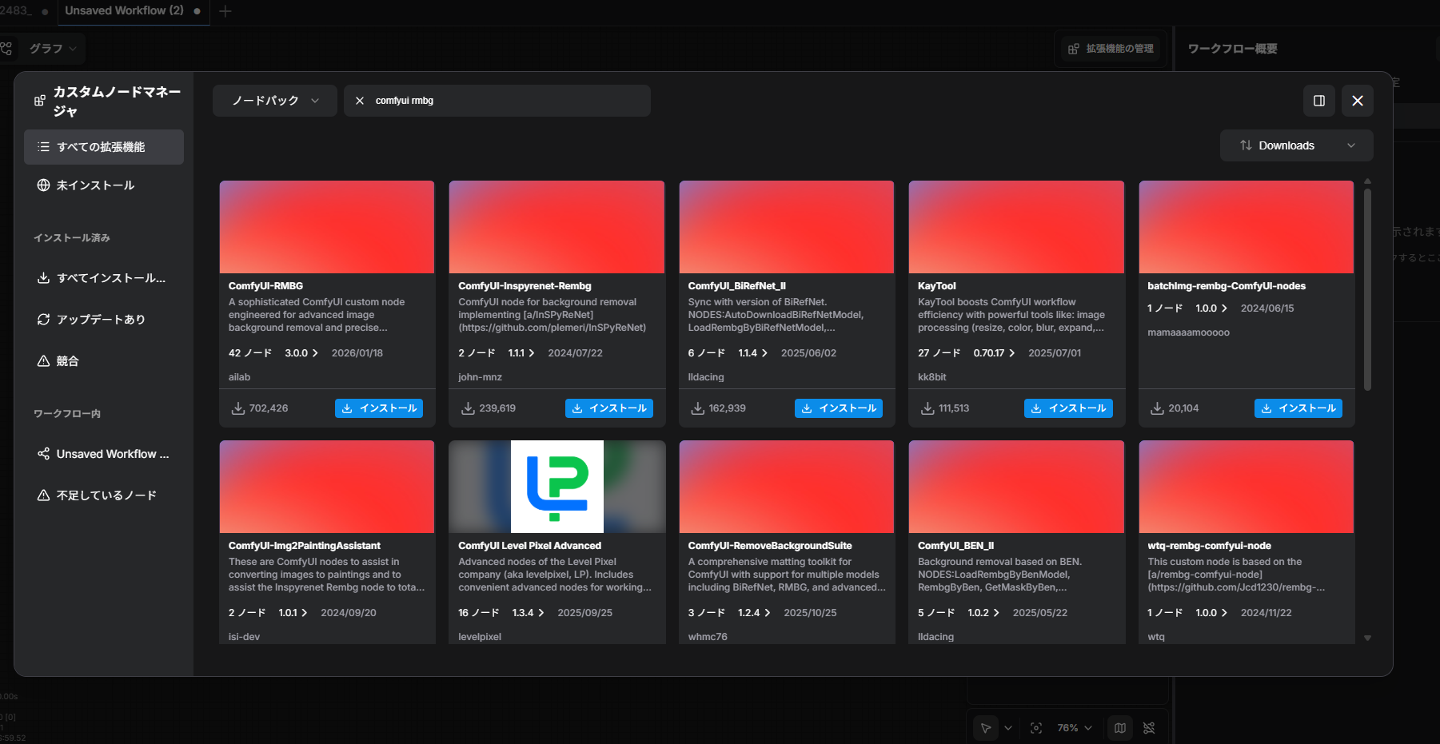Install the ComfyUI-Inspyrenet-Rembg node pack
The width and height of the screenshot is (1440, 744).
point(609,408)
